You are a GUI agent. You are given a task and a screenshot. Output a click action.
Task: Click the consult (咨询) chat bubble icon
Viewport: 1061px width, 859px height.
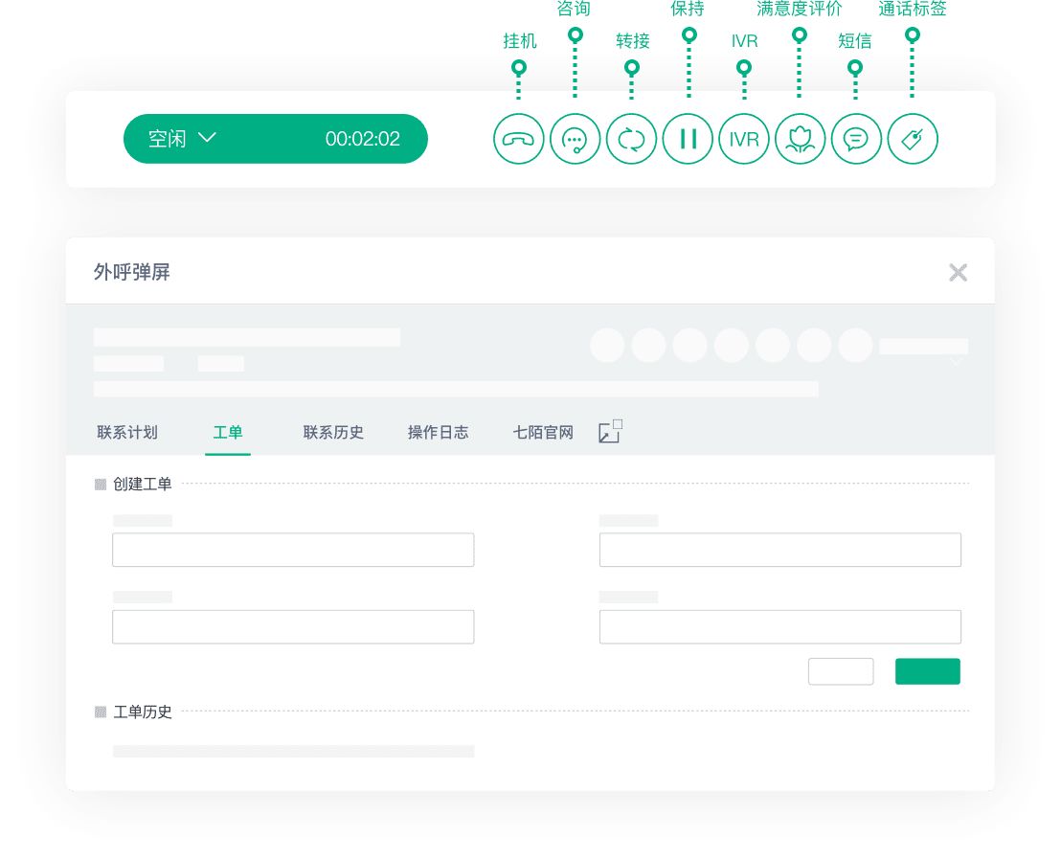575,140
